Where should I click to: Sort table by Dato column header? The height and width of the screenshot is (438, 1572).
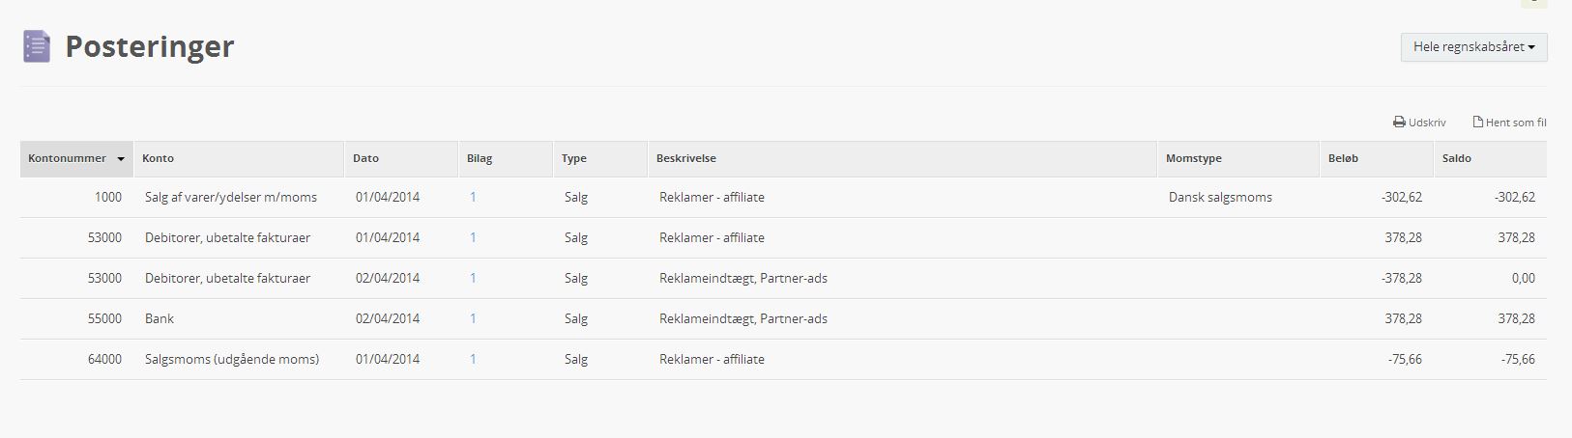coord(365,158)
